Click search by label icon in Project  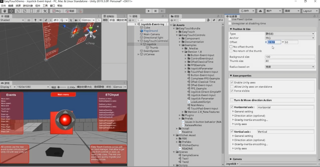(214, 20)
